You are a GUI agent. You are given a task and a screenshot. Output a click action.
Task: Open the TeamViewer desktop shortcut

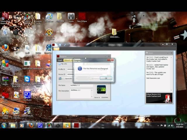click(x=27, y=80)
